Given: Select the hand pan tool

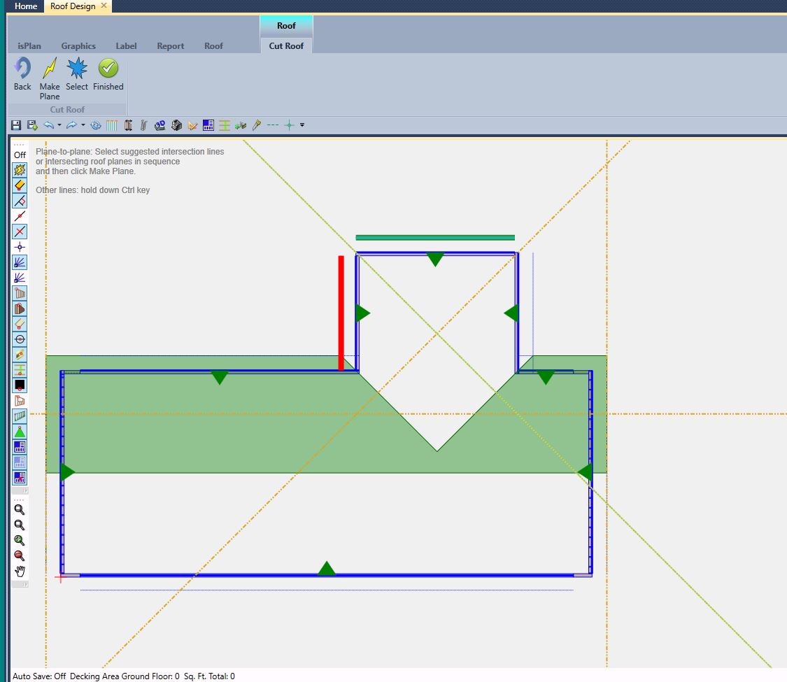Looking at the screenshot, I should coord(20,571).
